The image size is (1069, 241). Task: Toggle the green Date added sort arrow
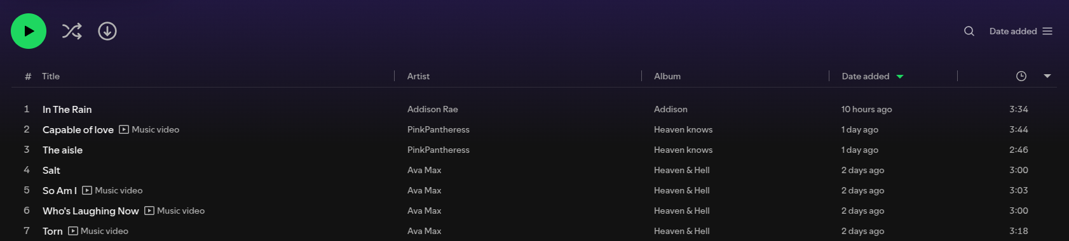point(900,77)
